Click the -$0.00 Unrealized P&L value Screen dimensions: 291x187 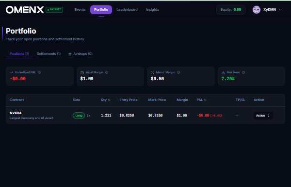[17, 79]
